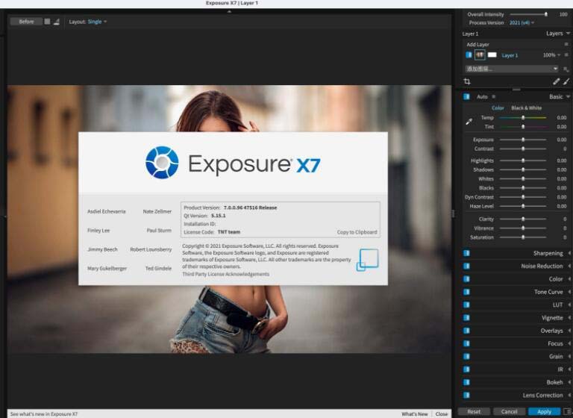Screen dimensions: 573x418
Task: Click the Apply button
Action: 544,412
